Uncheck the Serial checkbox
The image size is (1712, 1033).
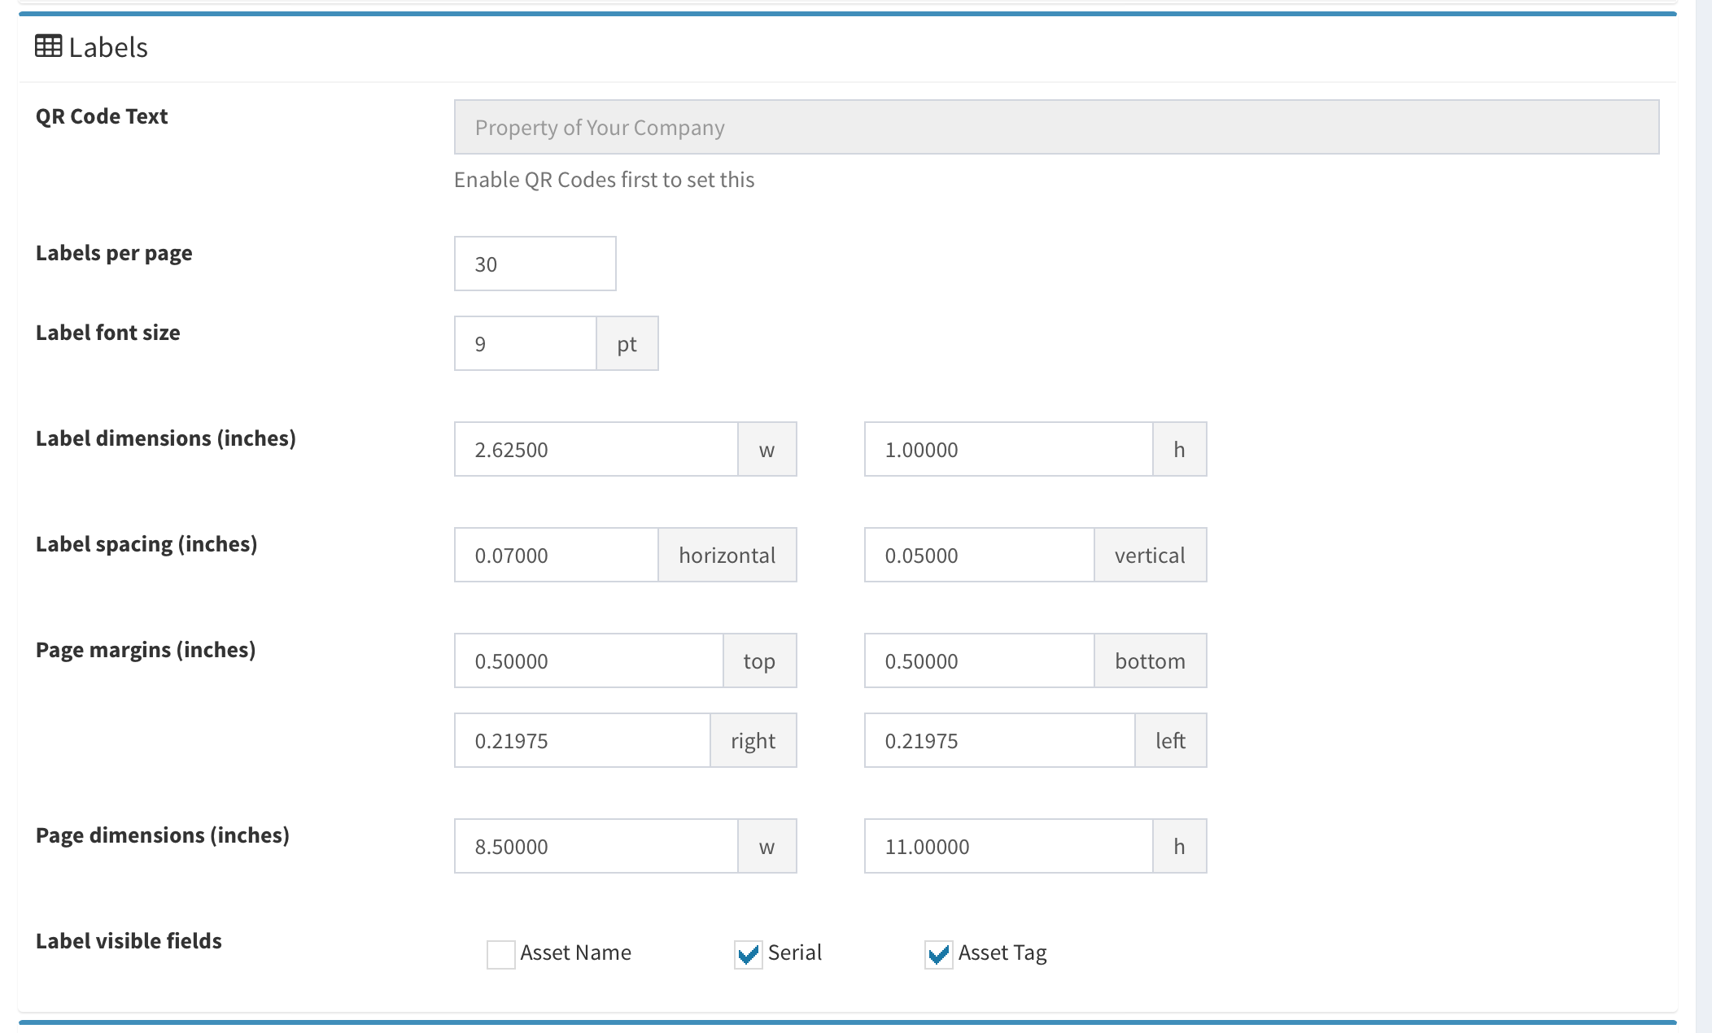tap(748, 953)
